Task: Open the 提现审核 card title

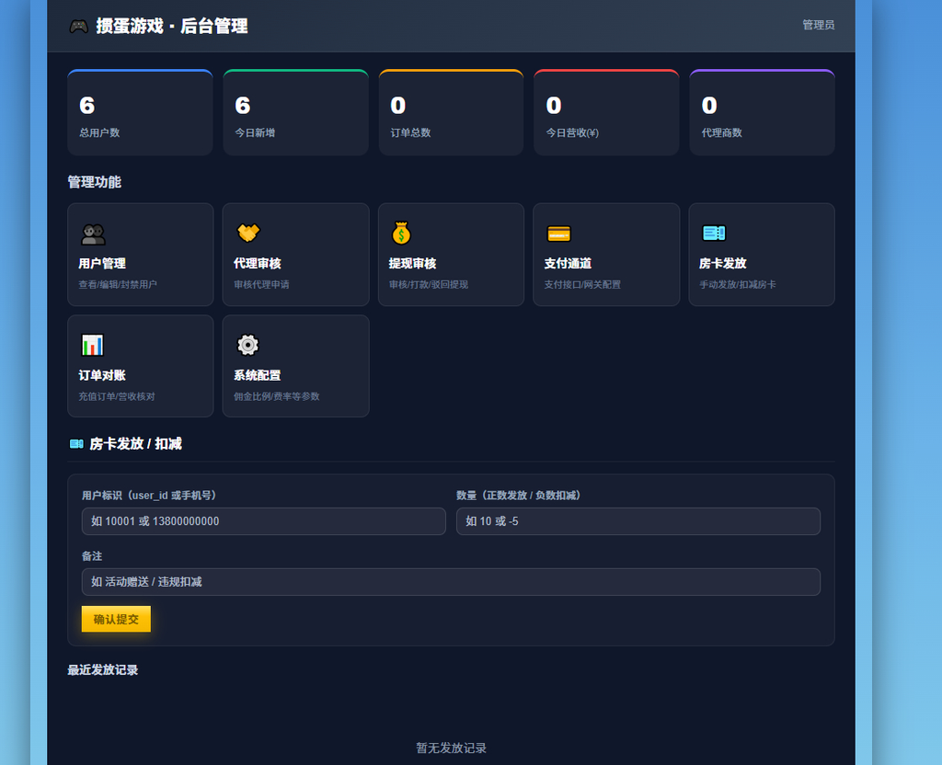Action: coord(413,263)
